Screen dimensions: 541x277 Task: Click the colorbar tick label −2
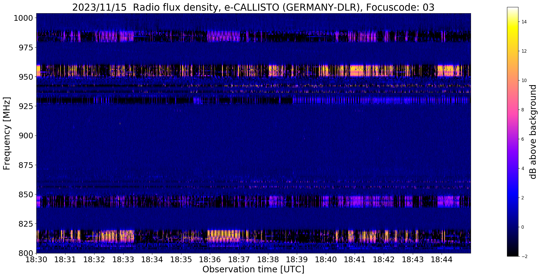tap(524, 256)
